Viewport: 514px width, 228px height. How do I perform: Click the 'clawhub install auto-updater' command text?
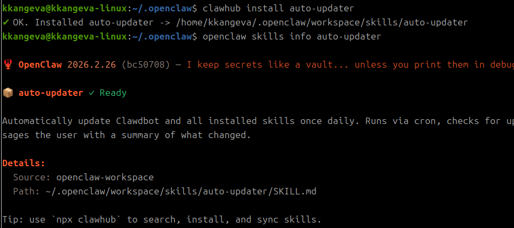(279, 9)
